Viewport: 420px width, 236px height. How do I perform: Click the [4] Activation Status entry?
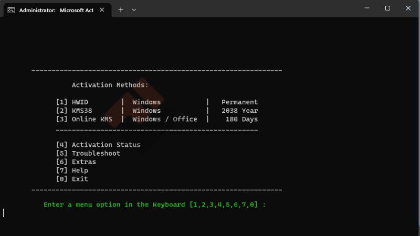tap(98, 145)
